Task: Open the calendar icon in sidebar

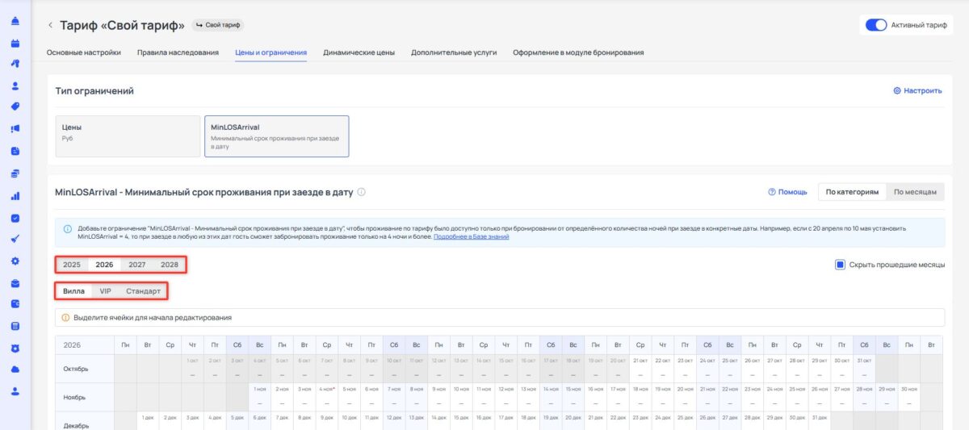Action: 15,42
